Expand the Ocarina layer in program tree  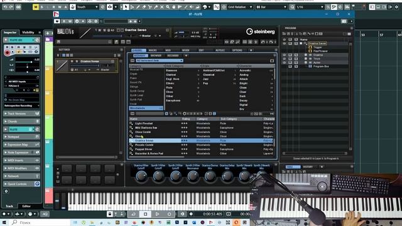pos(306,55)
